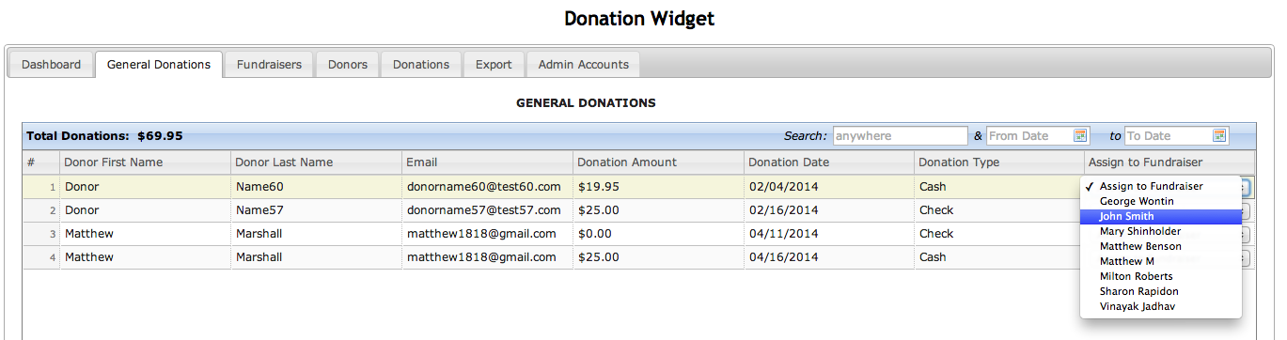Viewport: 1287px width, 340px height.
Task: Click the search anywhere input field
Action: [900, 136]
